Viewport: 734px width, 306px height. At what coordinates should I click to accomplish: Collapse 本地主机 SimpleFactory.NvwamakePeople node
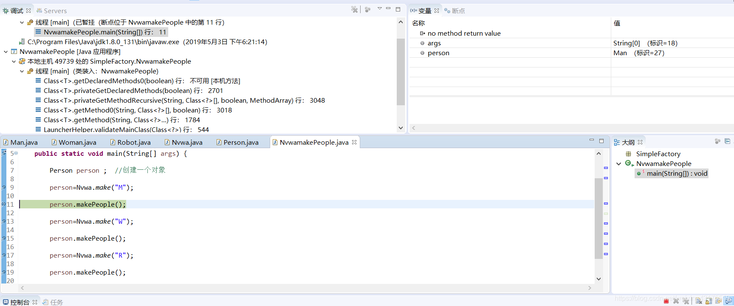coord(14,62)
